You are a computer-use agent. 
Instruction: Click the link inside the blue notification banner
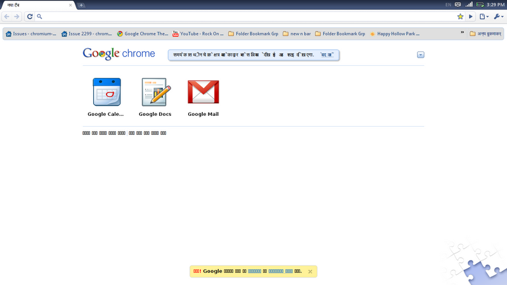(326, 55)
